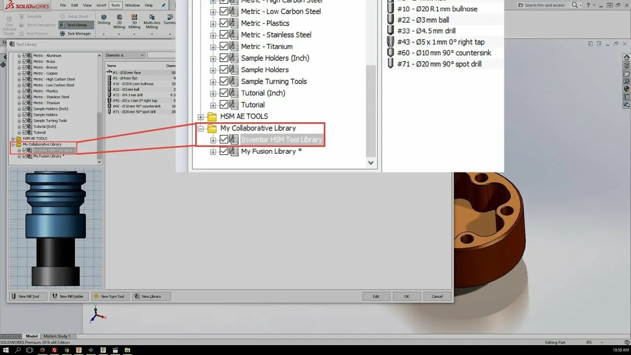Click the New Mill Tool button
Image resolution: width=631 pixels, height=355 pixels.
coord(28,296)
